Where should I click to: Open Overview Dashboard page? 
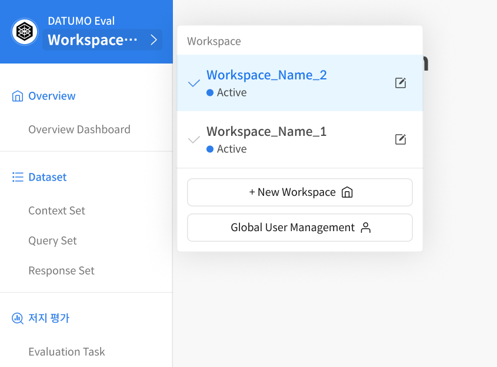(79, 129)
